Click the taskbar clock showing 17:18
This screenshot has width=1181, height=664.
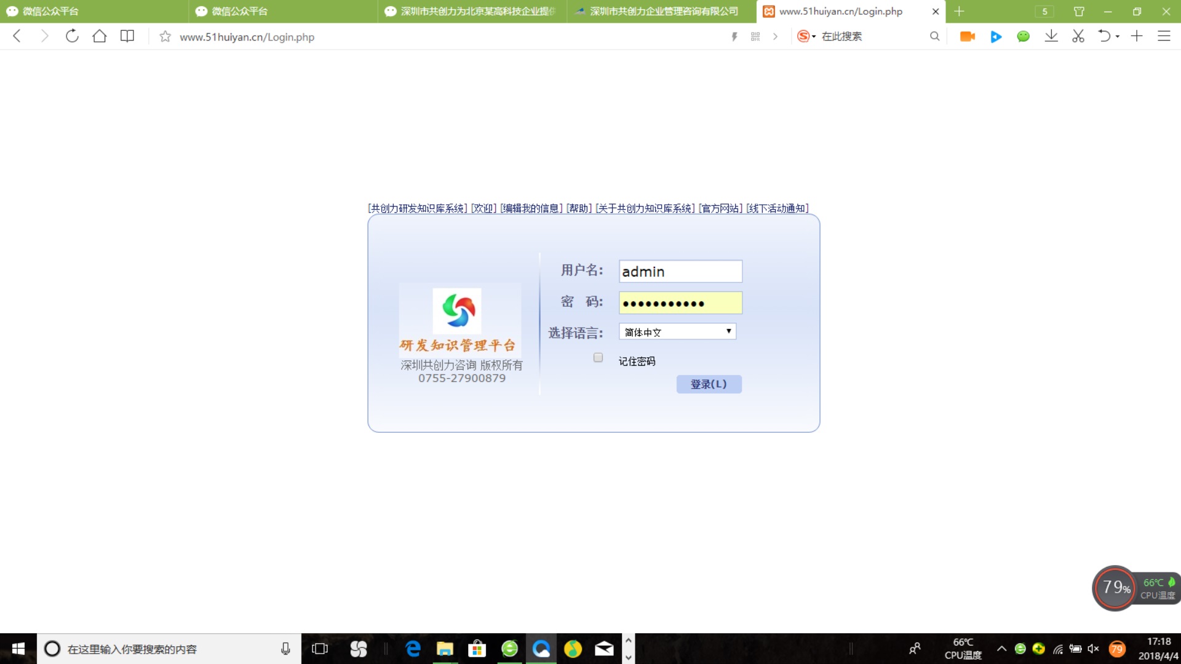[1158, 649]
